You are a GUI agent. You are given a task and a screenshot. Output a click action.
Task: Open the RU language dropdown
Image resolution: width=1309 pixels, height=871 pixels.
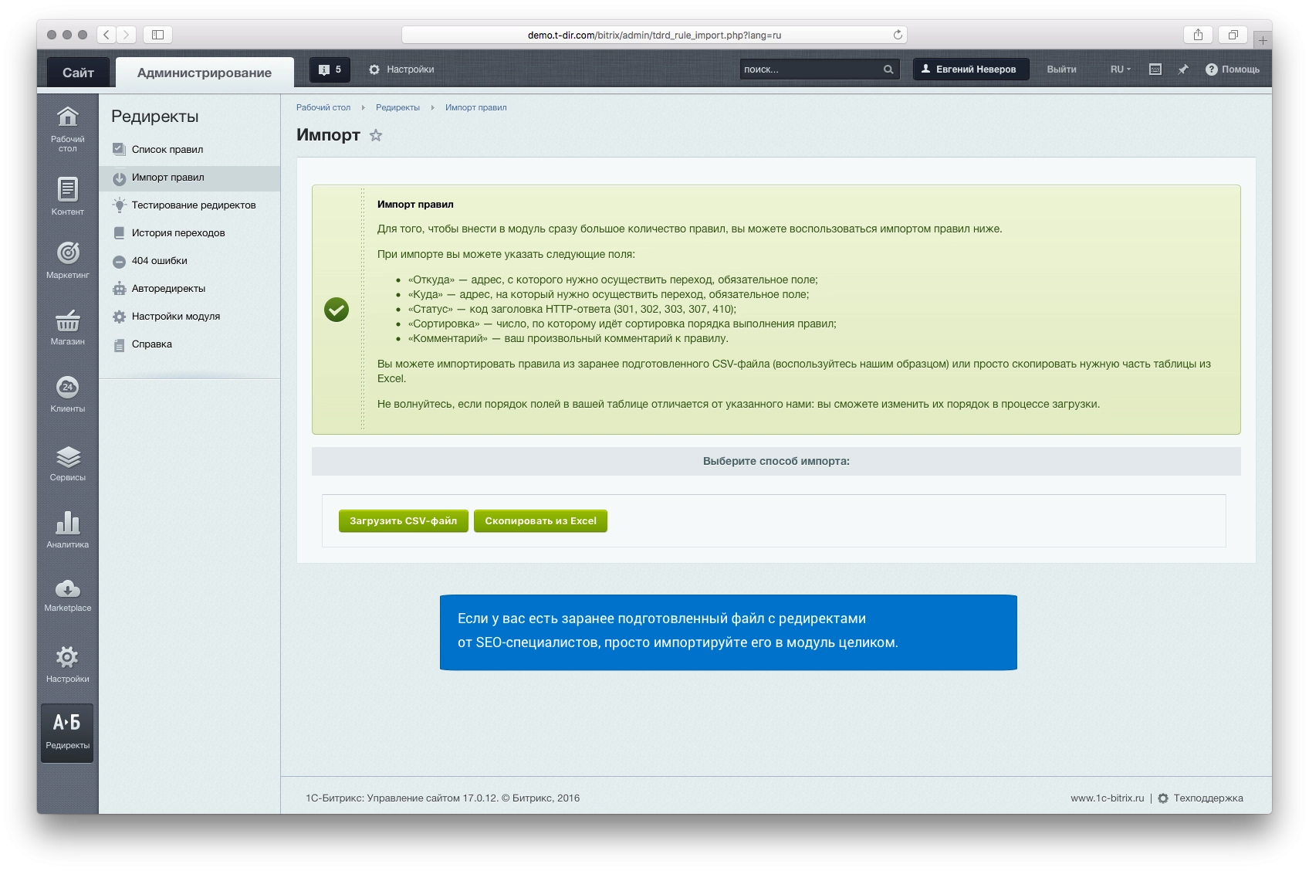click(x=1121, y=69)
